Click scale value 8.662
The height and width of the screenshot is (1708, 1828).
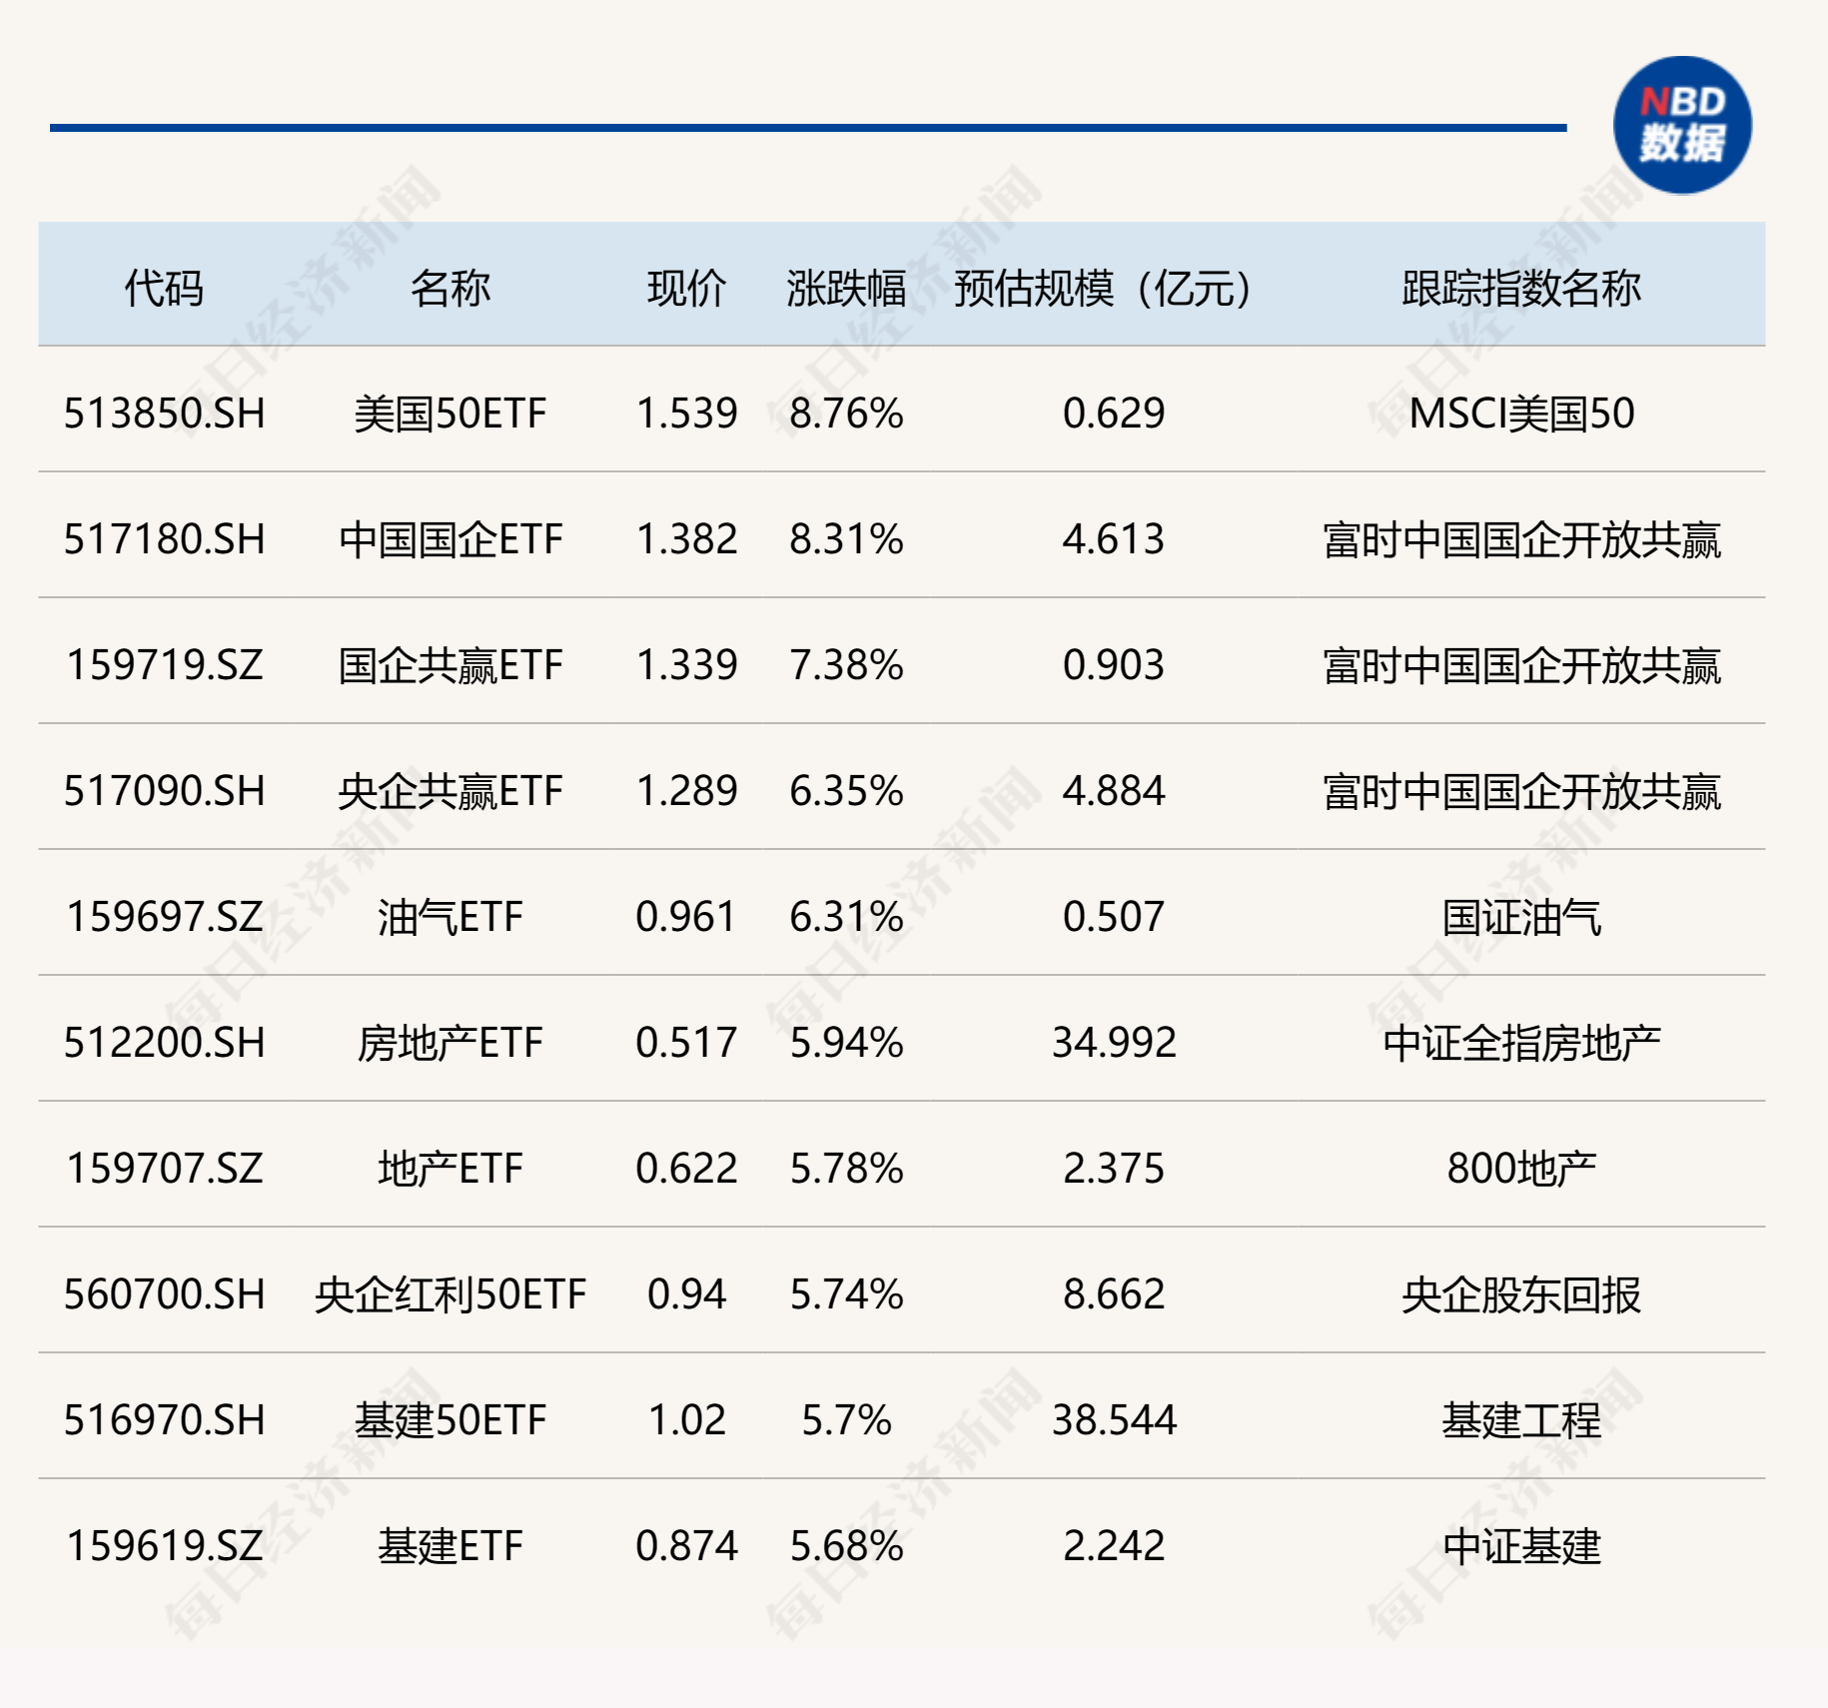point(1114,1294)
